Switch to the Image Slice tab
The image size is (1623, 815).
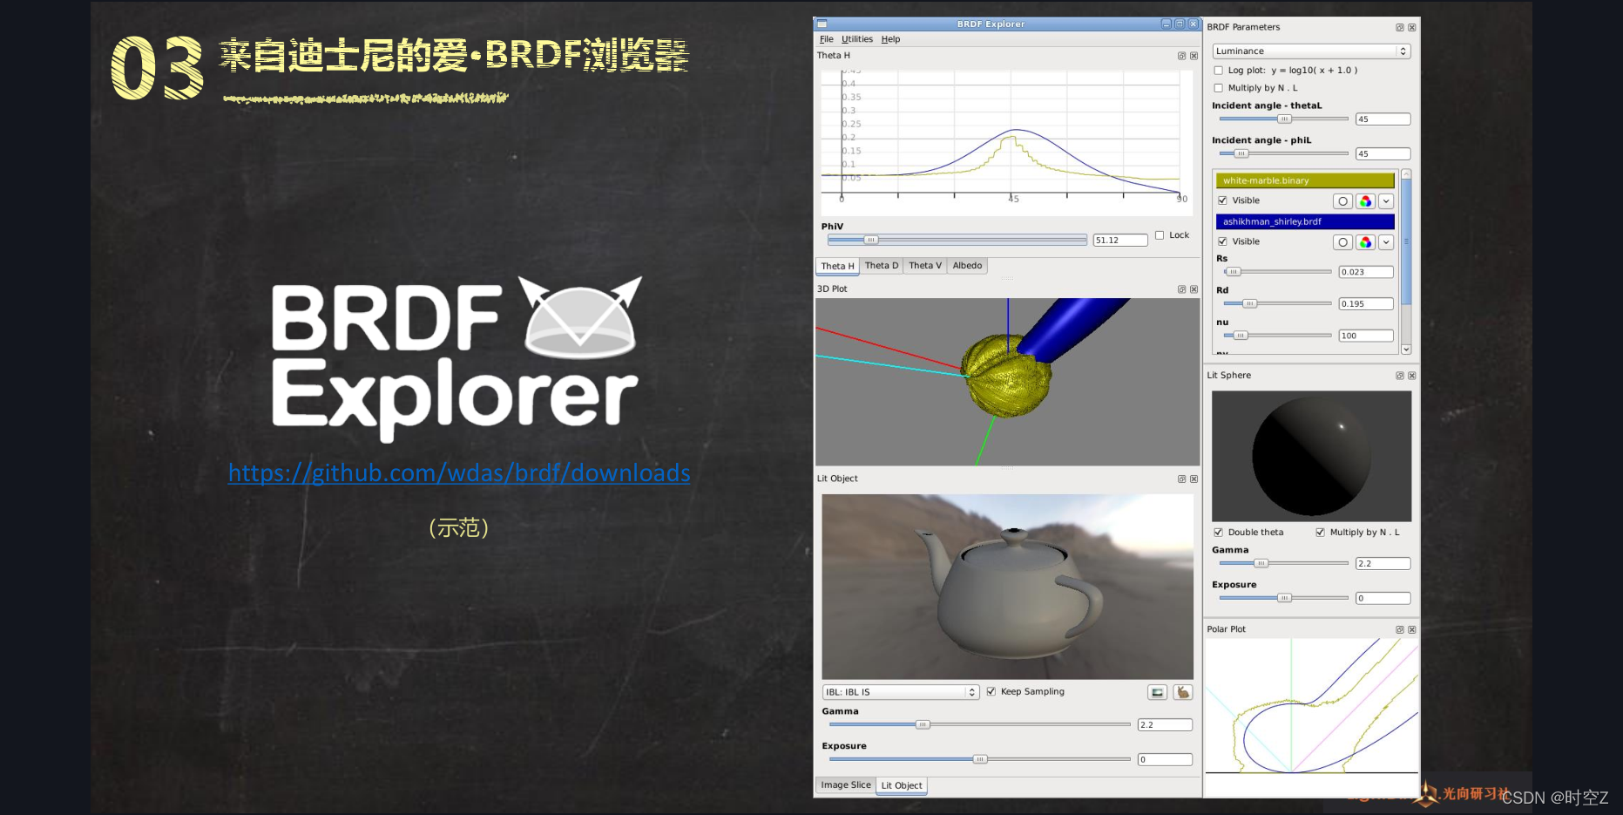(x=846, y=785)
